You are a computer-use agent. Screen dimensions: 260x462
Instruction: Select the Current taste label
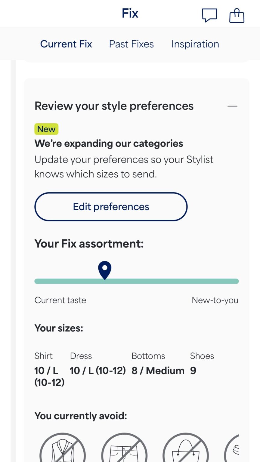[x=60, y=300]
